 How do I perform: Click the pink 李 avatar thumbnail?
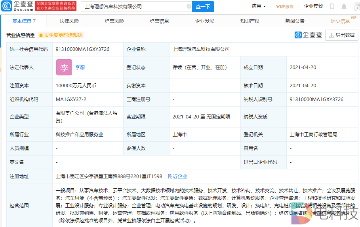coord(64,67)
